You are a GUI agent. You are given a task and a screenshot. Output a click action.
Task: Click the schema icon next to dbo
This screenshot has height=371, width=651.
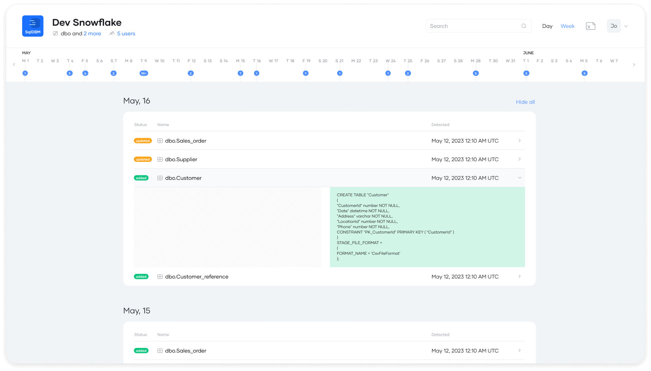(55, 34)
